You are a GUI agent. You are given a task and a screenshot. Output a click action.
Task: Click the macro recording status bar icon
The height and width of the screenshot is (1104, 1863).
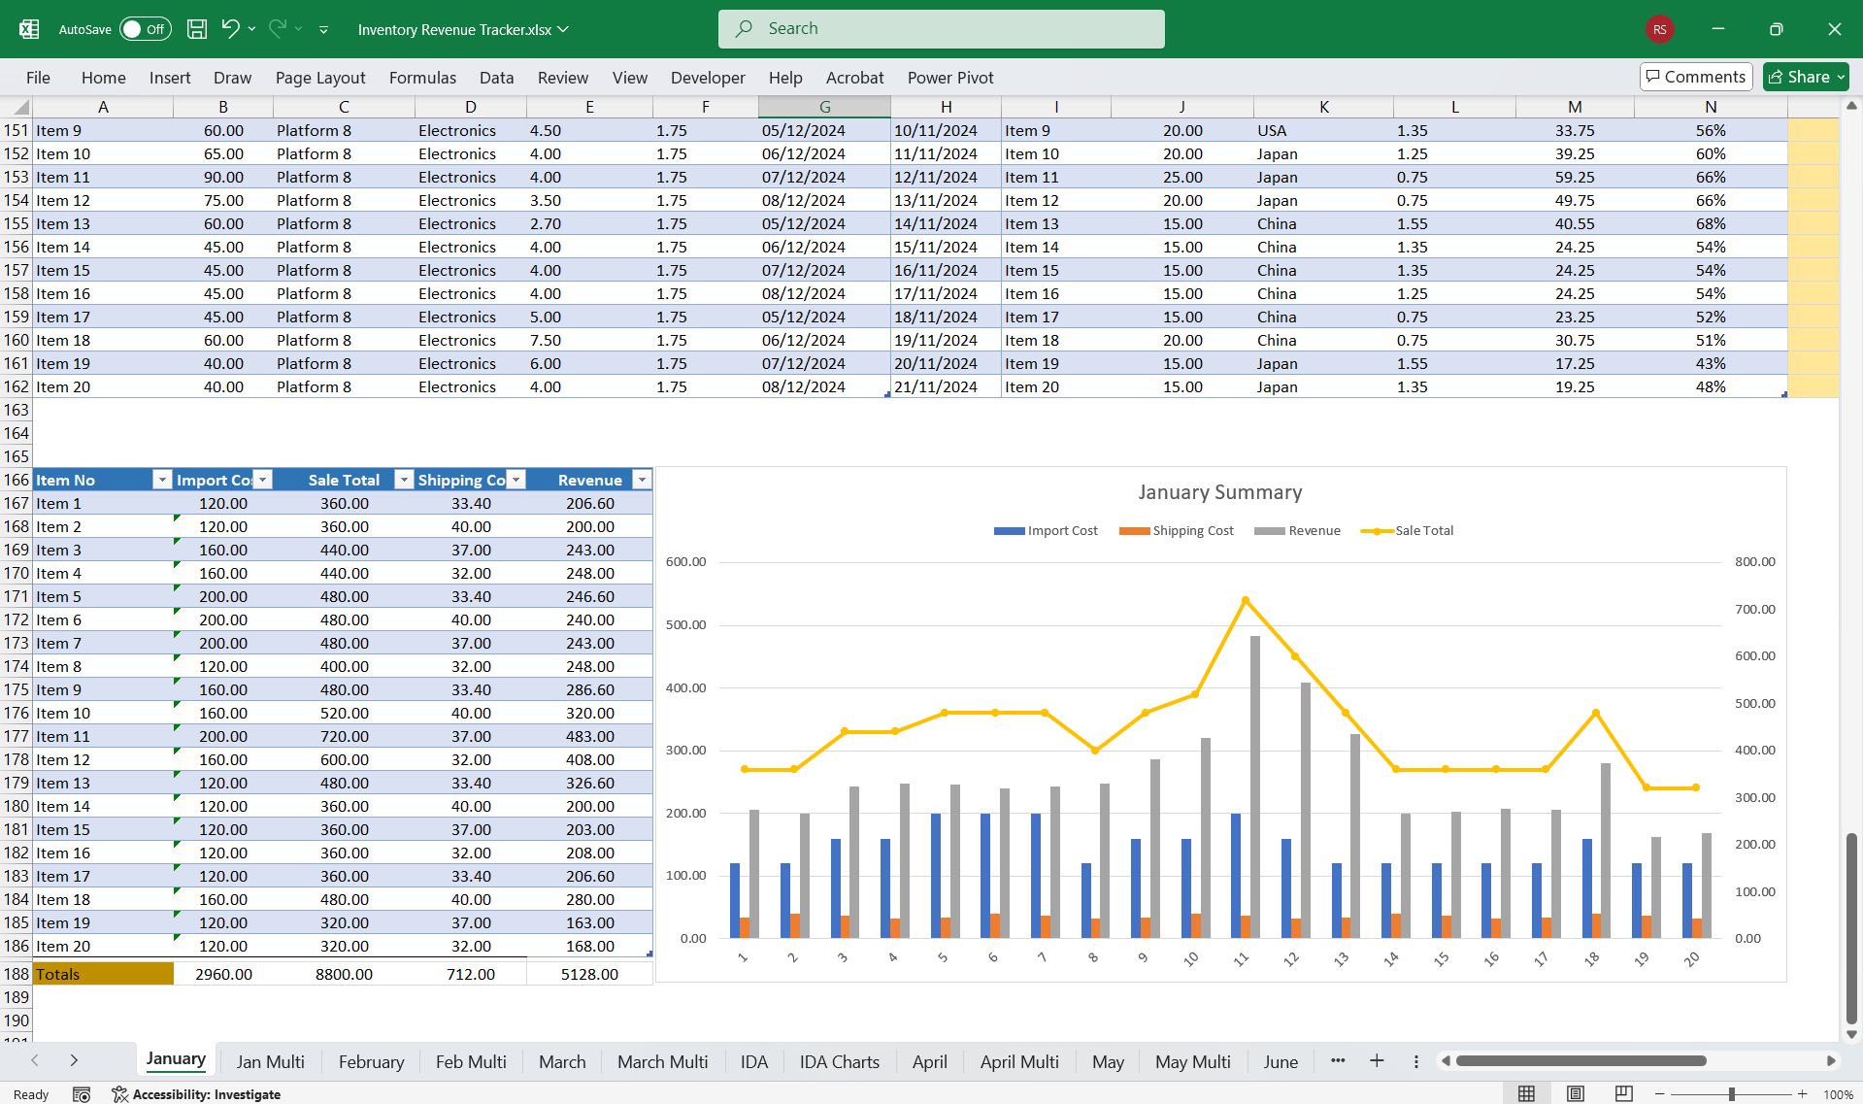[x=82, y=1094]
